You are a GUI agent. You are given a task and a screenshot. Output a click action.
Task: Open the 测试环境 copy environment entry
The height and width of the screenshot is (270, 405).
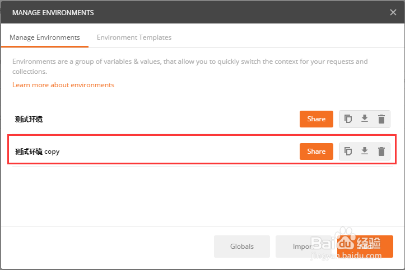(37, 151)
